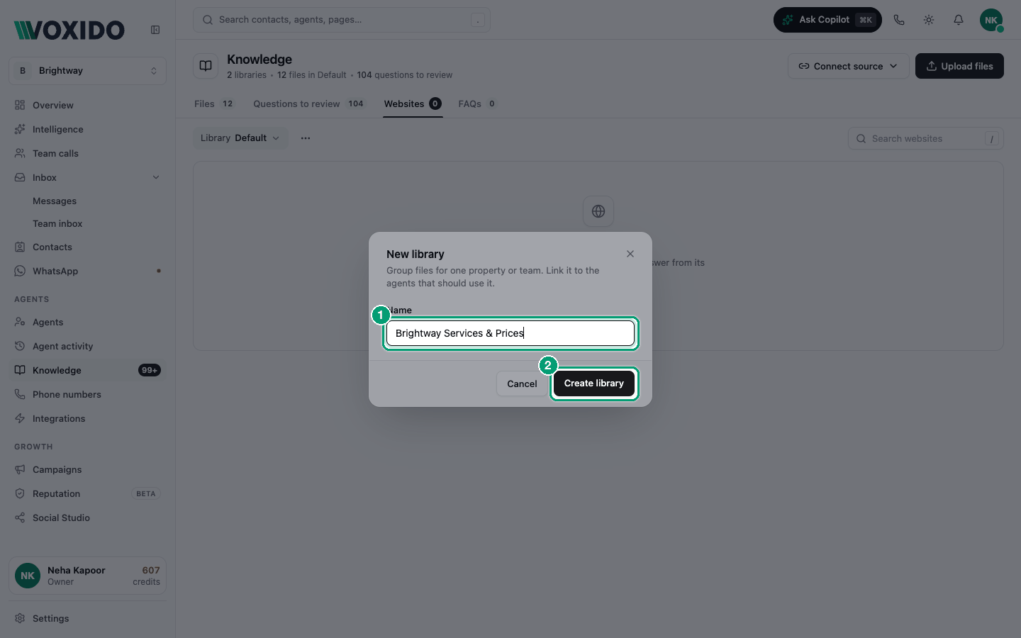1021x638 pixels.
Task: Open library more options ellipsis
Action: [306, 138]
